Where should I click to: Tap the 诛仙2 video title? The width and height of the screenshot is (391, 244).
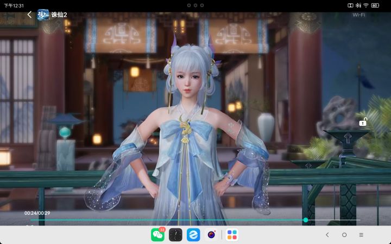(x=59, y=15)
